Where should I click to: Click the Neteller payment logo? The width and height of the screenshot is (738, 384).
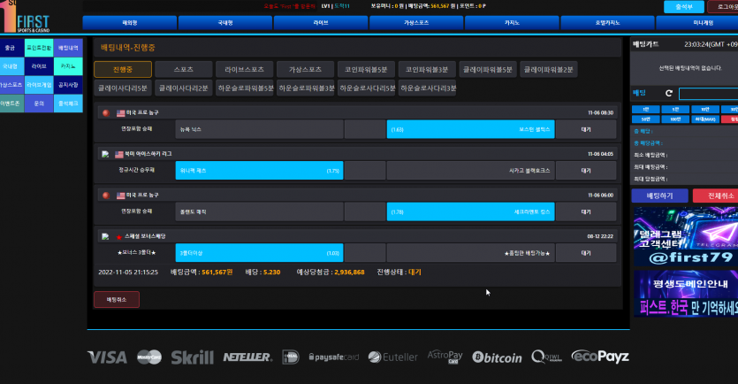247,357
